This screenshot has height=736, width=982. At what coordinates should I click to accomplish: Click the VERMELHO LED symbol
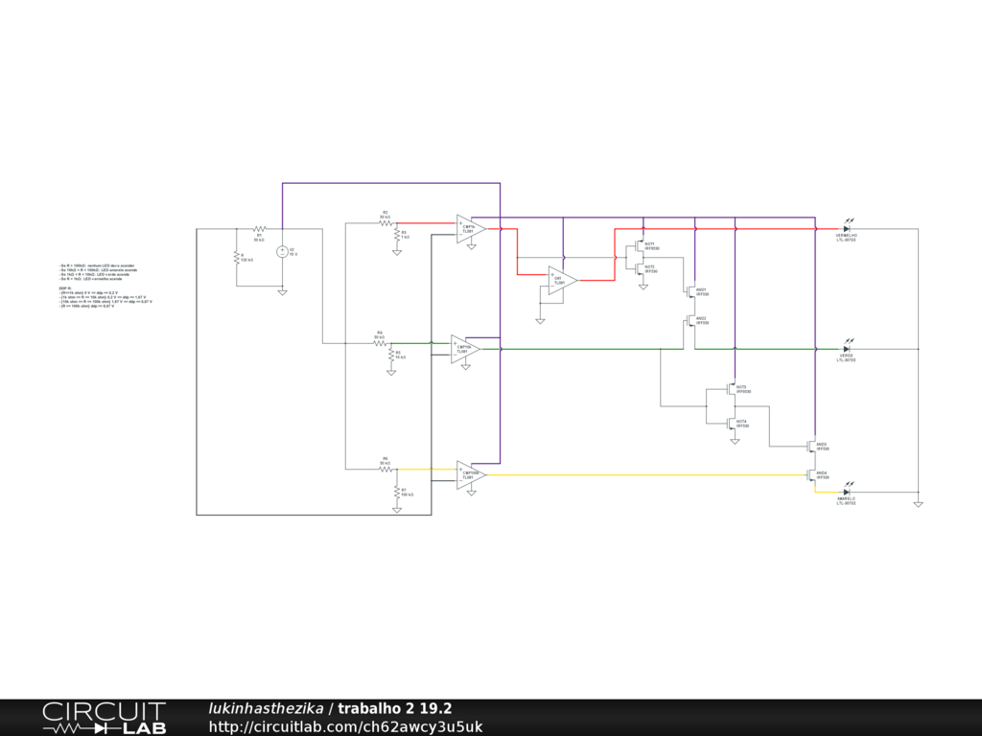click(x=846, y=229)
